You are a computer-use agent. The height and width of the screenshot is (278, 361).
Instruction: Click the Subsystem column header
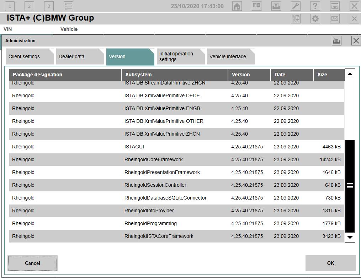(174, 75)
